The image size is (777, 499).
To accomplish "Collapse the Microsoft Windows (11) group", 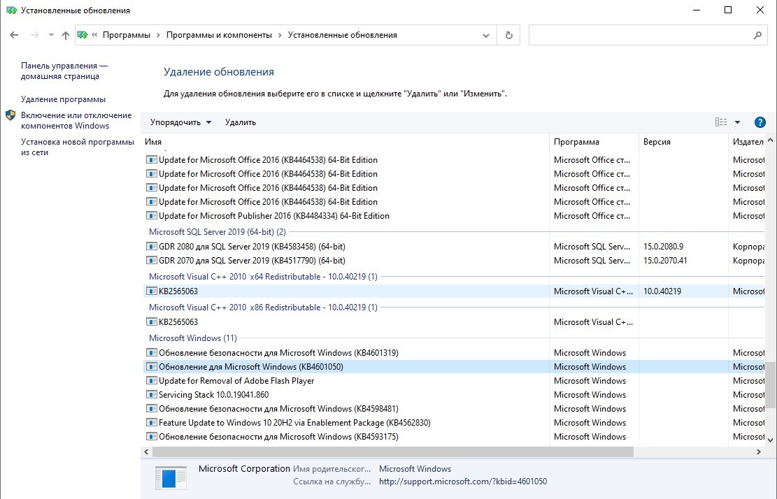I will 193,338.
